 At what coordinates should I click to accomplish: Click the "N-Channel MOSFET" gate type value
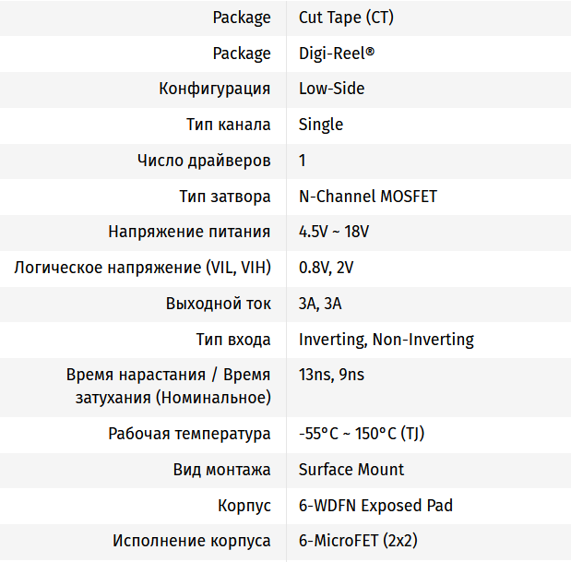368,197
